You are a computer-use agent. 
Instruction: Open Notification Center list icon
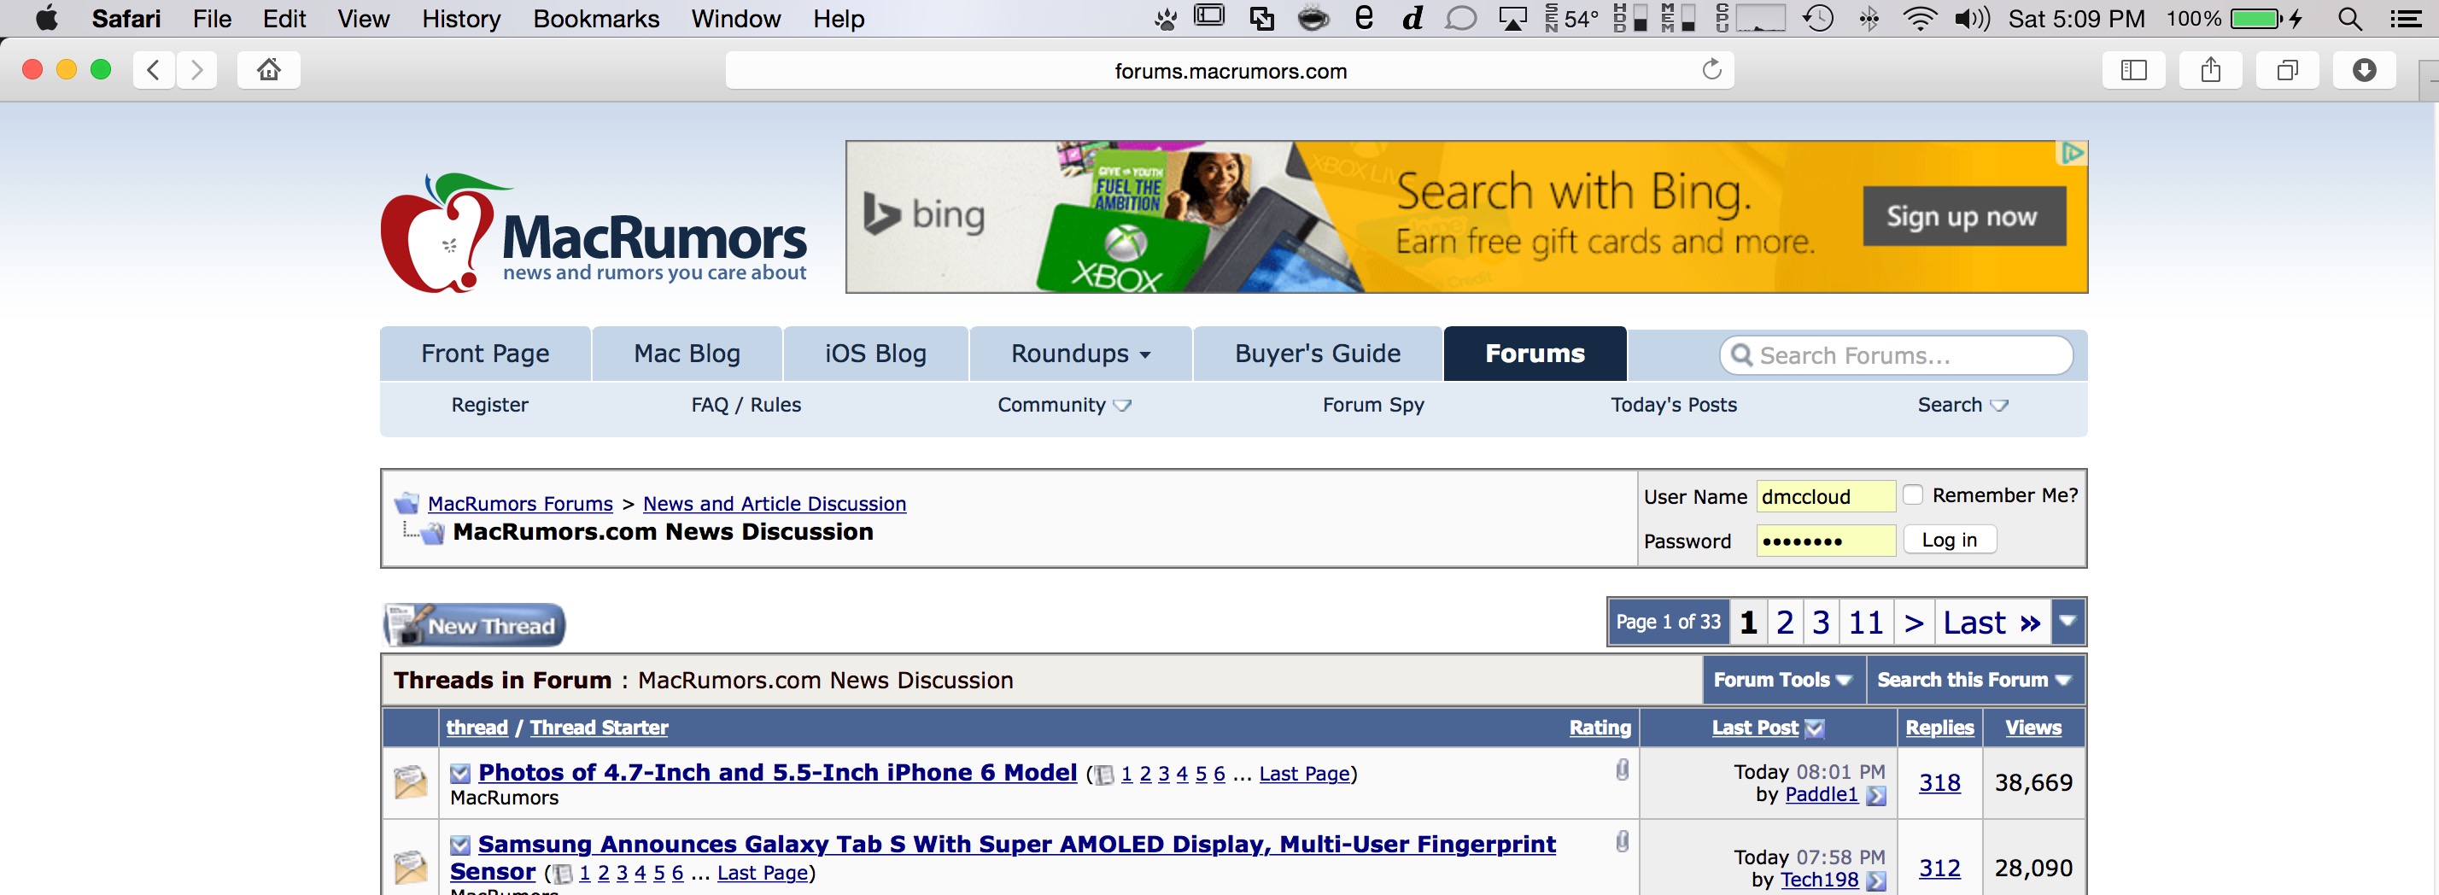(2405, 19)
